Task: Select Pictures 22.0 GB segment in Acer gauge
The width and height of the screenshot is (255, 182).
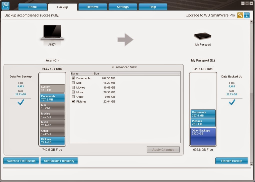Action: [x=52, y=141]
